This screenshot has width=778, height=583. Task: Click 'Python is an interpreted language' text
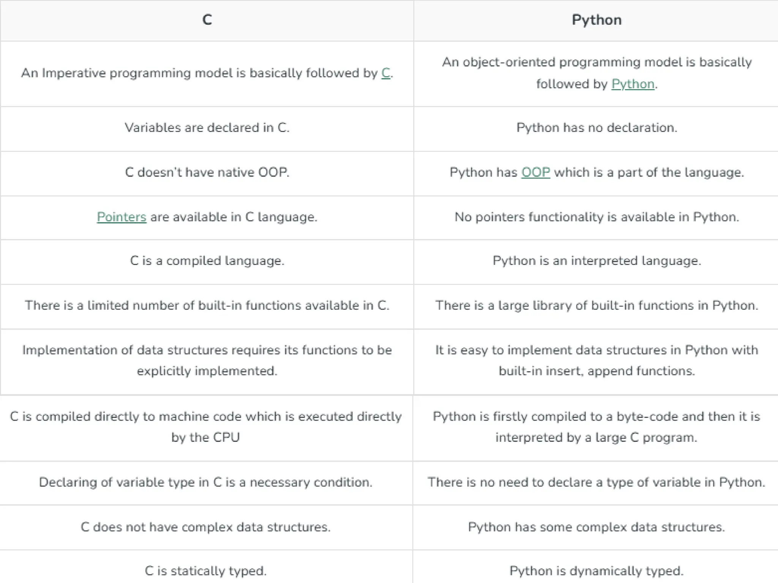596,261
